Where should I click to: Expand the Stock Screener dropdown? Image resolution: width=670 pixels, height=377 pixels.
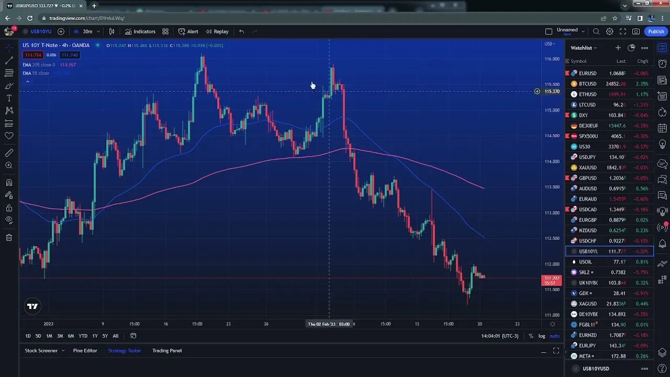63,350
